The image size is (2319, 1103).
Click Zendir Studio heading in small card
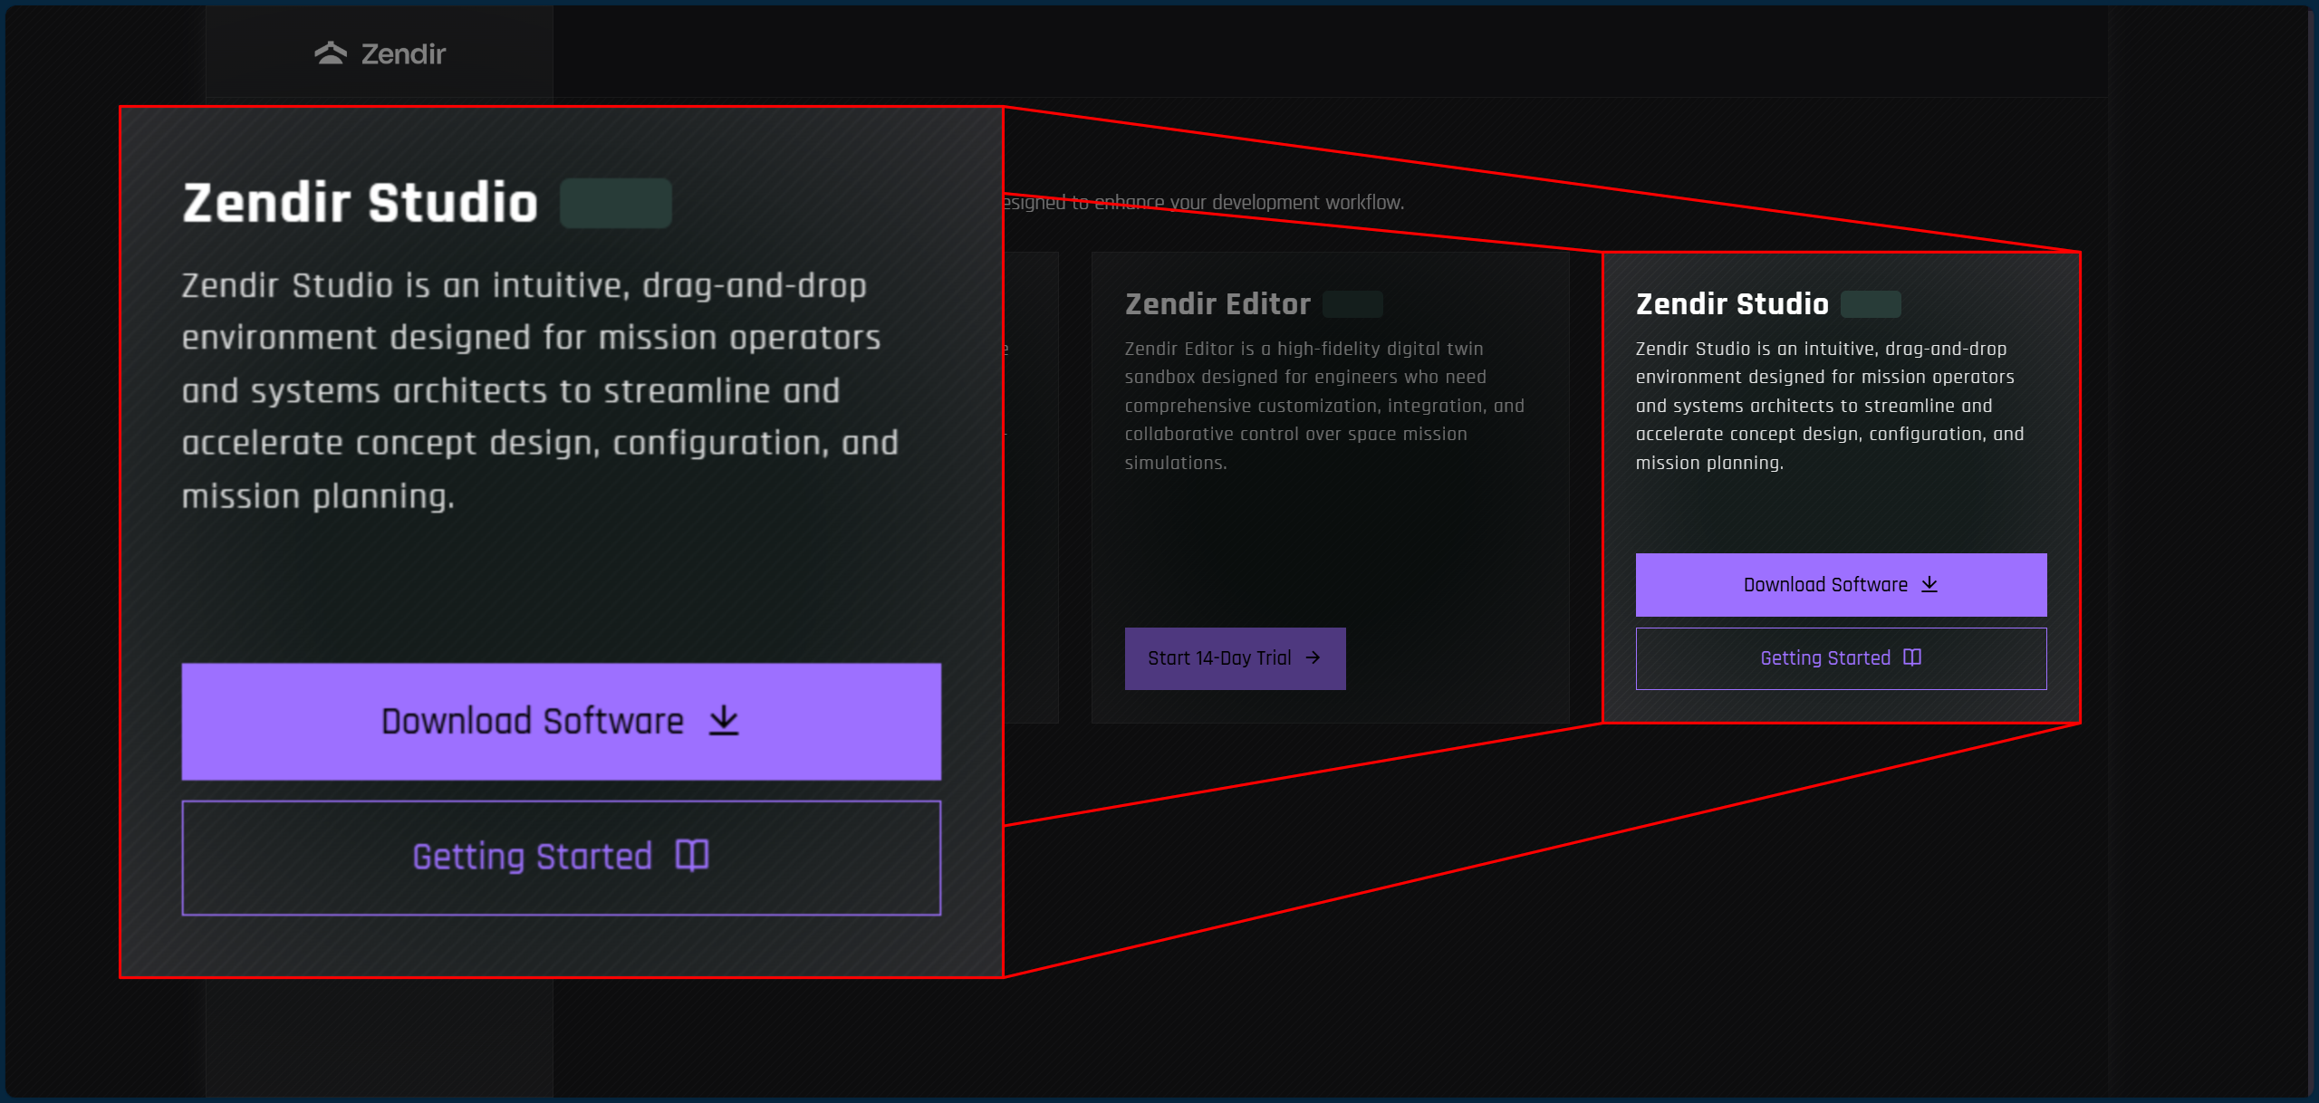(x=1732, y=304)
